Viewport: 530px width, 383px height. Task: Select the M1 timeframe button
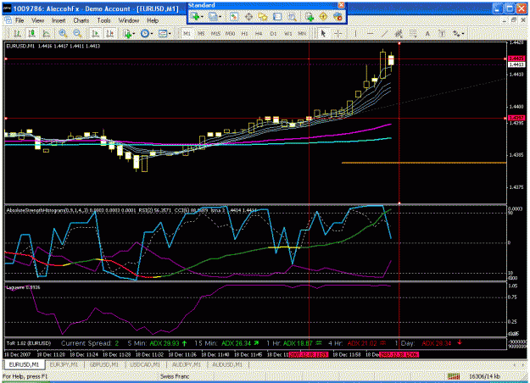[187, 33]
